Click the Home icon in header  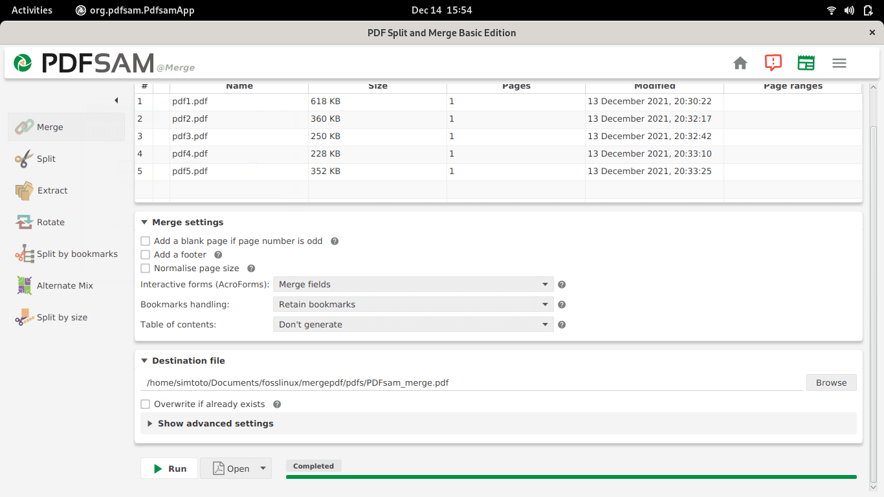(740, 63)
